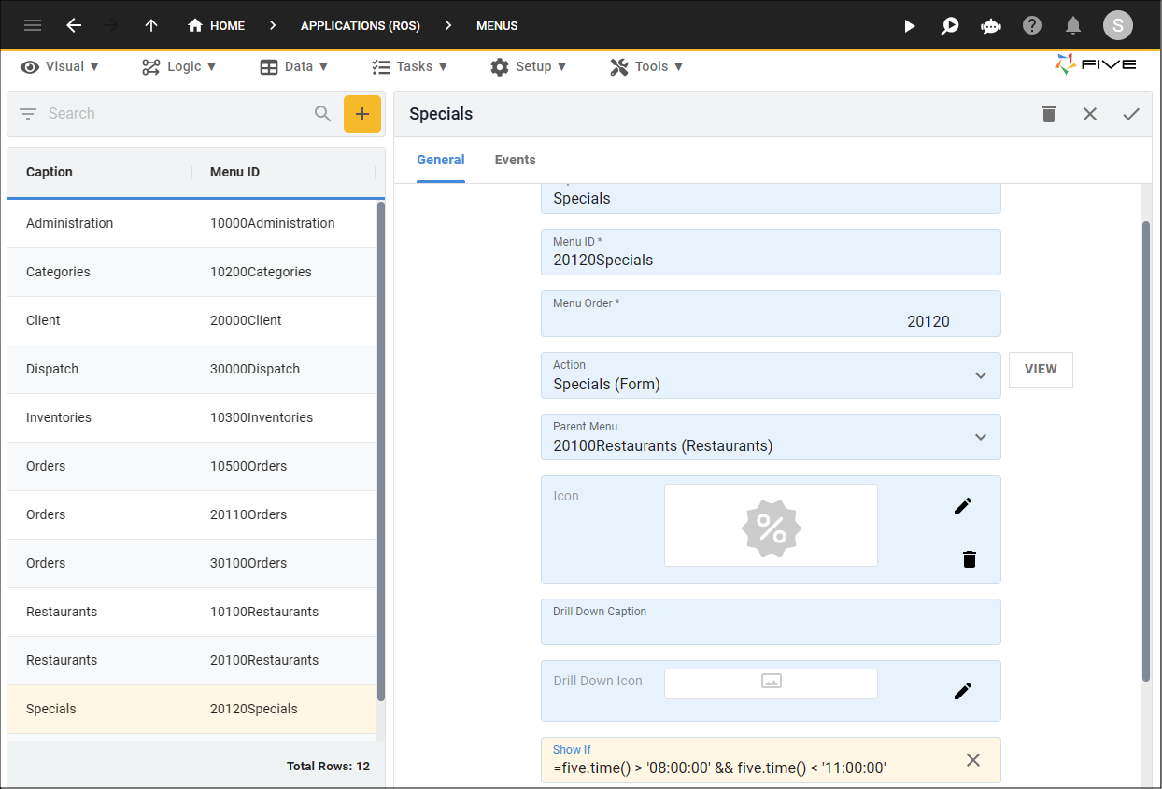This screenshot has height=789, width=1162.
Task: Open the inspector magnifier icon in header
Action: [x=950, y=26]
